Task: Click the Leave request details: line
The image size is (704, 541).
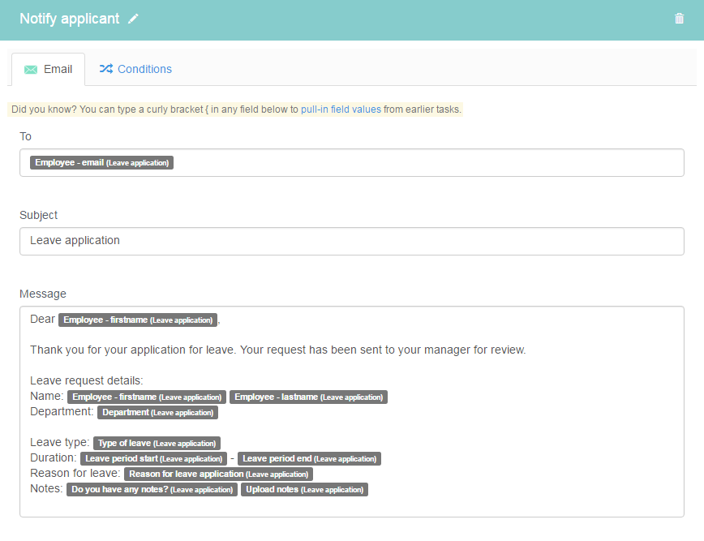Action: [x=87, y=380]
